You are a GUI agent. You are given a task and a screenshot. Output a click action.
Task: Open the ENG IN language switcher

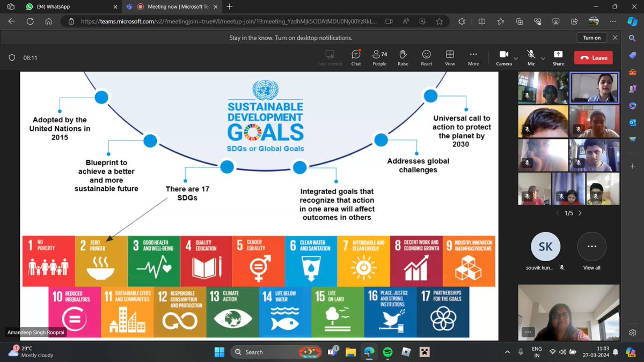tap(537, 352)
